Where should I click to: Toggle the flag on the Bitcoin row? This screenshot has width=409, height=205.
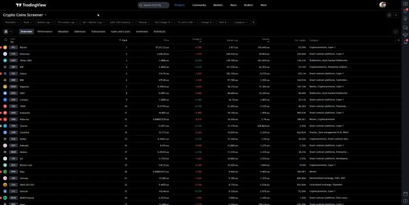tap(1, 47)
